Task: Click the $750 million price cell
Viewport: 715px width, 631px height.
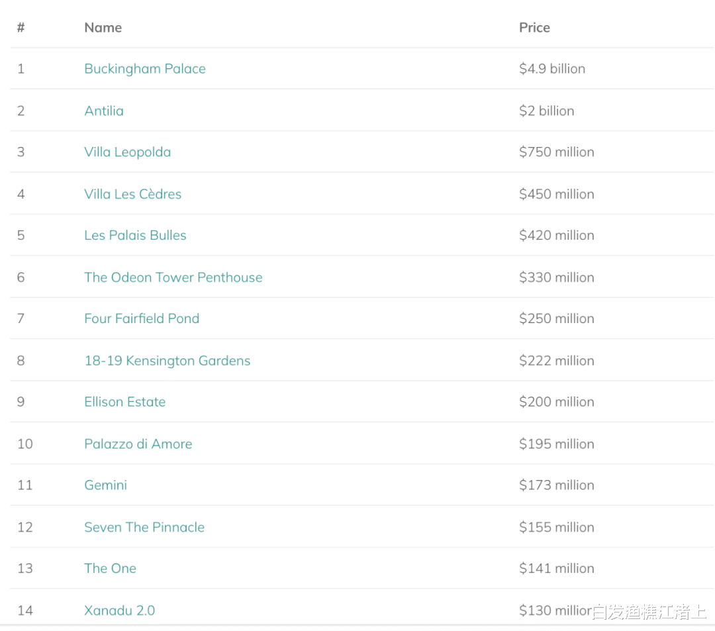Action: (557, 152)
